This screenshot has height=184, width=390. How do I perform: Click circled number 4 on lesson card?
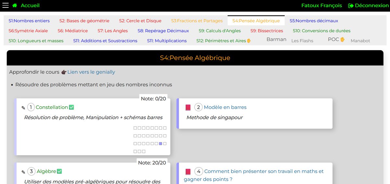[198, 171]
